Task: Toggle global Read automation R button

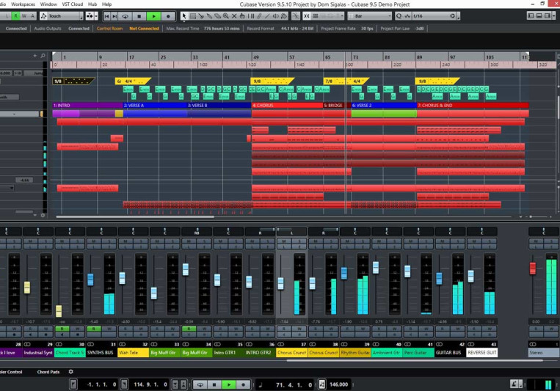Action: point(15,16)
